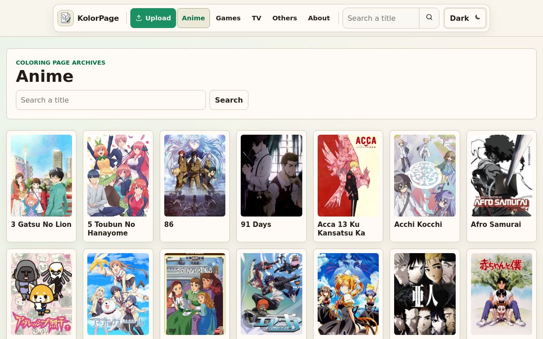Click the 86 title text
Viewport: 543px width, 339px height.
tap(169, 224)
